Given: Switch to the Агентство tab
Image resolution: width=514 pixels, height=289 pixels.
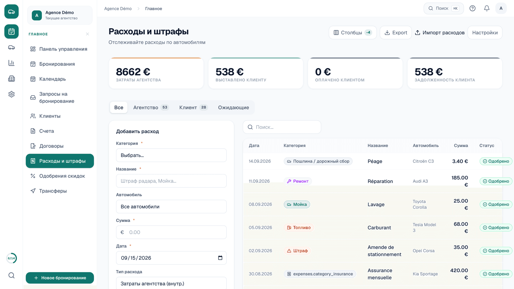Looking at the screenshot, I should (x=151, y=107).
